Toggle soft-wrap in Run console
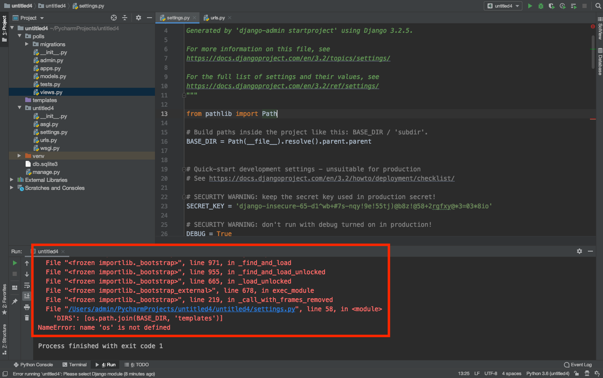603x378 pixels. pyautogui.click(x=27, y=285)
